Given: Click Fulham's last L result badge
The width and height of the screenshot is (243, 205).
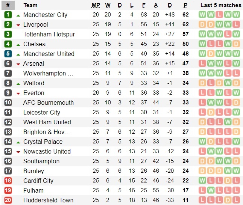Looking at the screenshot, I should pyautogui.click(x=236, y=190).
